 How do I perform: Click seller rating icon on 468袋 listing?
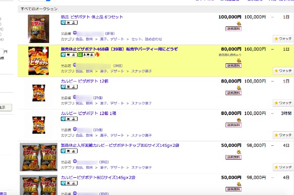75,65
